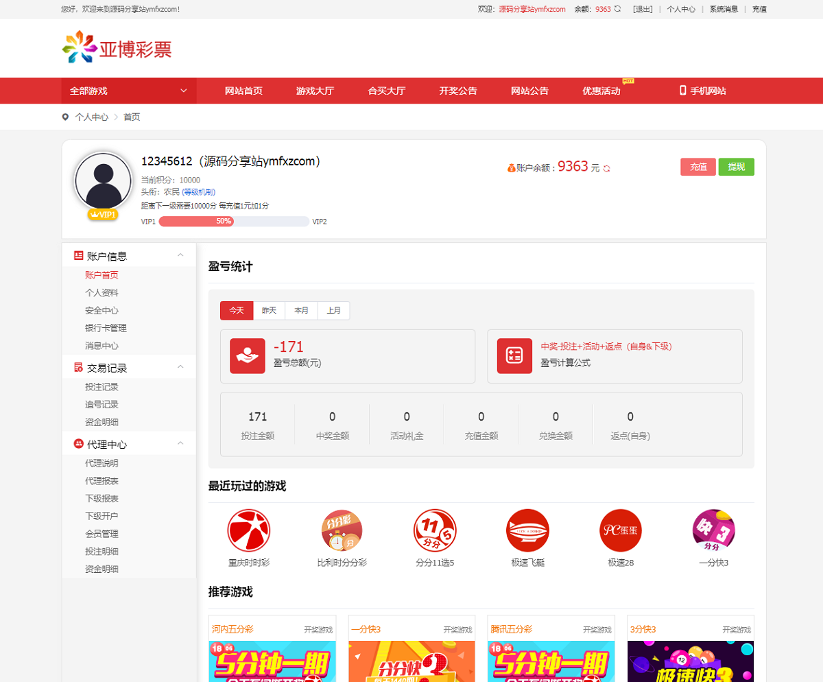Click the VIP level progress bar
Image resolution: width=823 pixels, height=682 pixels.
point(234,222)
